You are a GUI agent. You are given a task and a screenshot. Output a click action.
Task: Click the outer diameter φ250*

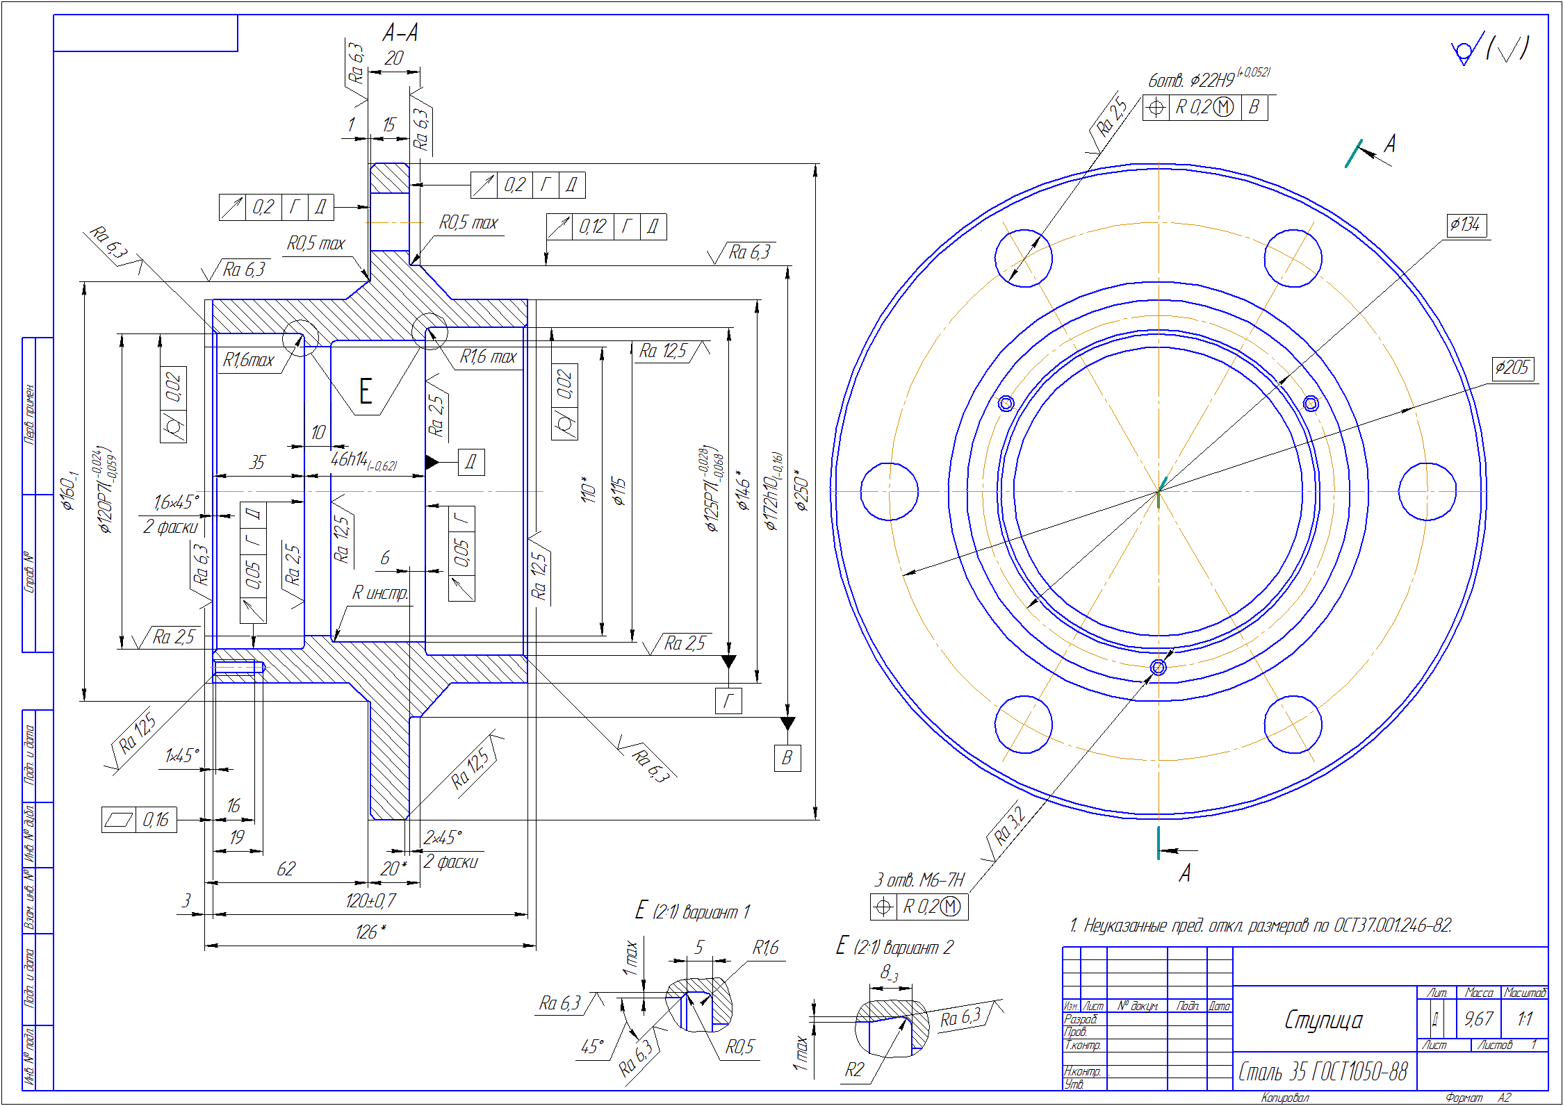pos(802,490)
